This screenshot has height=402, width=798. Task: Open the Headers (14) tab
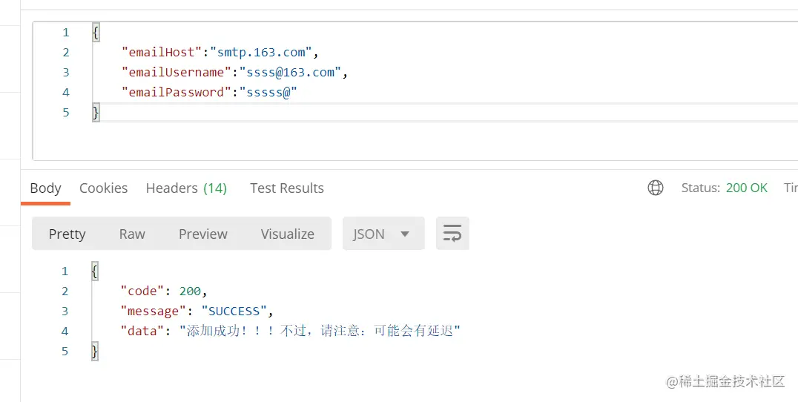point(186,188)
